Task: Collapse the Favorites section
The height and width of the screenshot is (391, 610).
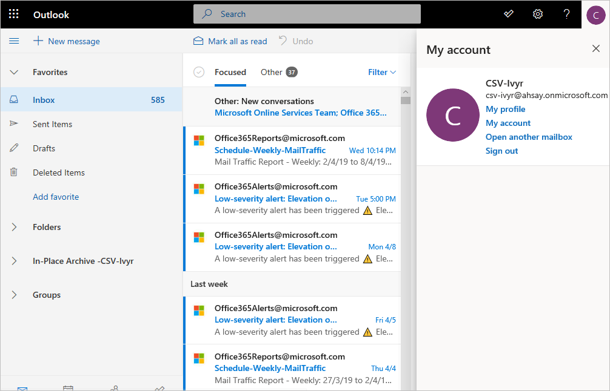Action: coord(15,72)
